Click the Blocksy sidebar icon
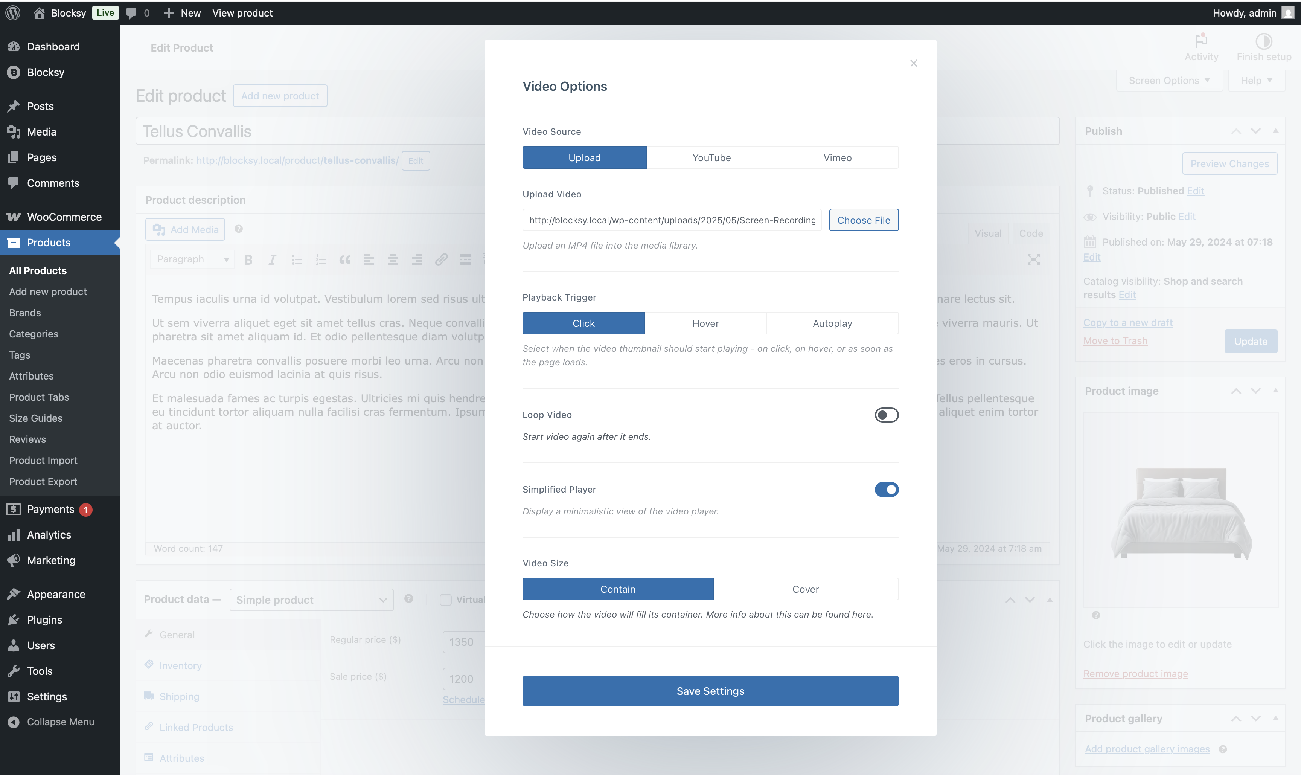The image size is (1301, 775). pos(14,72)
